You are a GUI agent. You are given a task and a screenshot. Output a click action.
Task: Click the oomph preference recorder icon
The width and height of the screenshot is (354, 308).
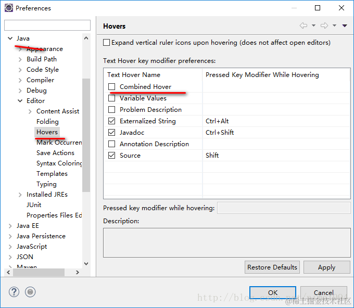point(30,292)
